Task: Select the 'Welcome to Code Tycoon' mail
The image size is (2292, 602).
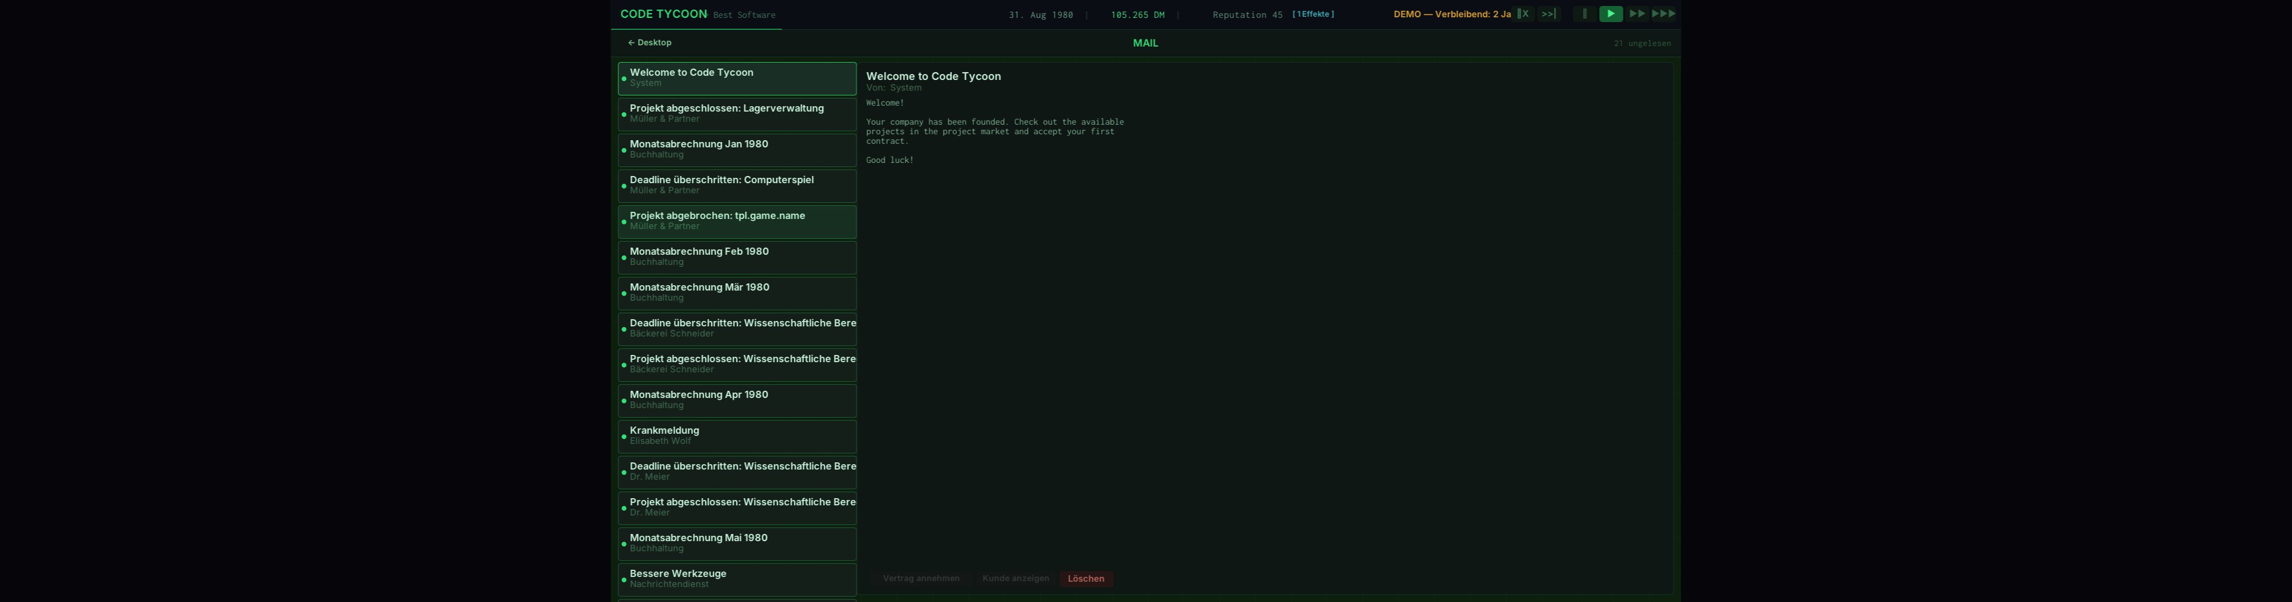Action: (737, 78)
